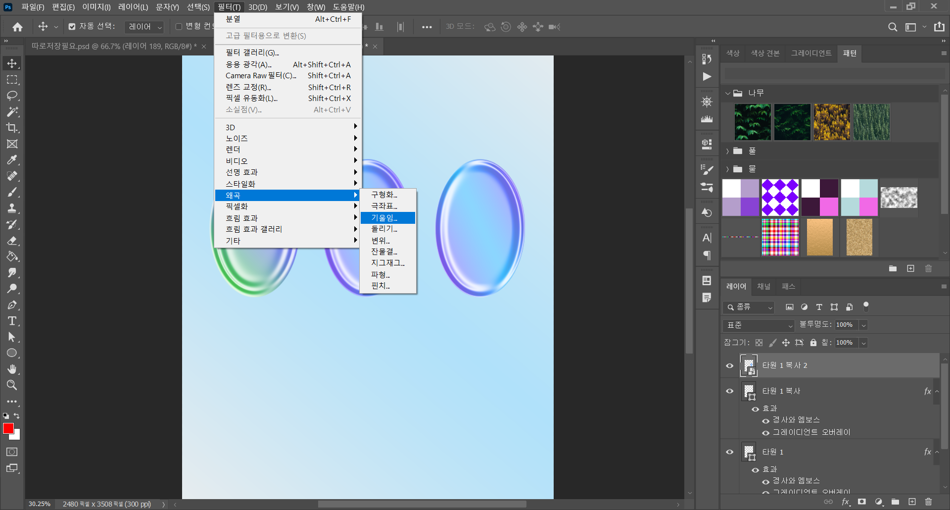
Task: Select the Horizontal Type tool
Action: pos(12,321)
